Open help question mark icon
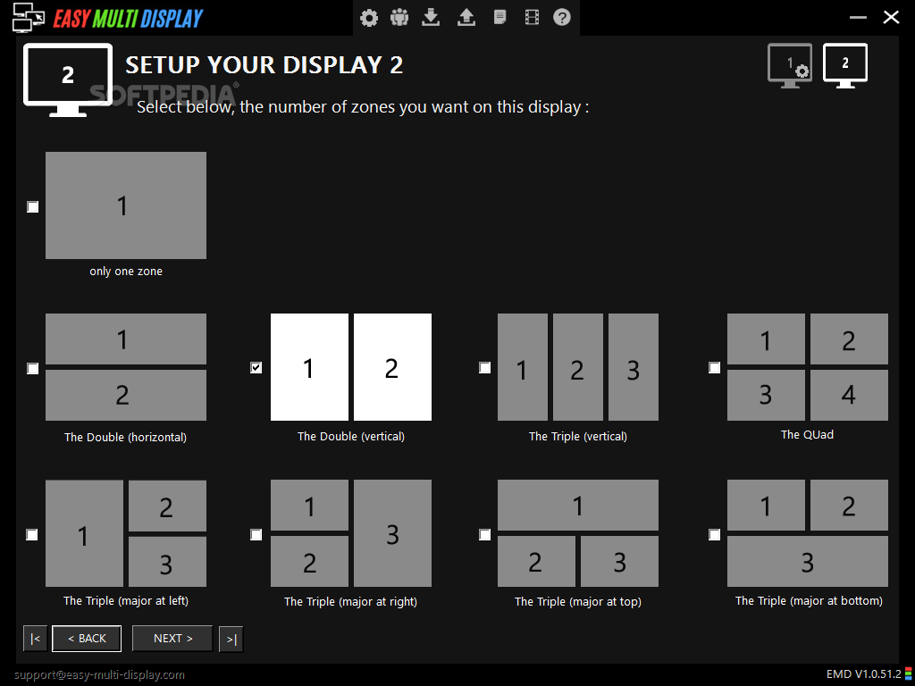 point(562,18)
